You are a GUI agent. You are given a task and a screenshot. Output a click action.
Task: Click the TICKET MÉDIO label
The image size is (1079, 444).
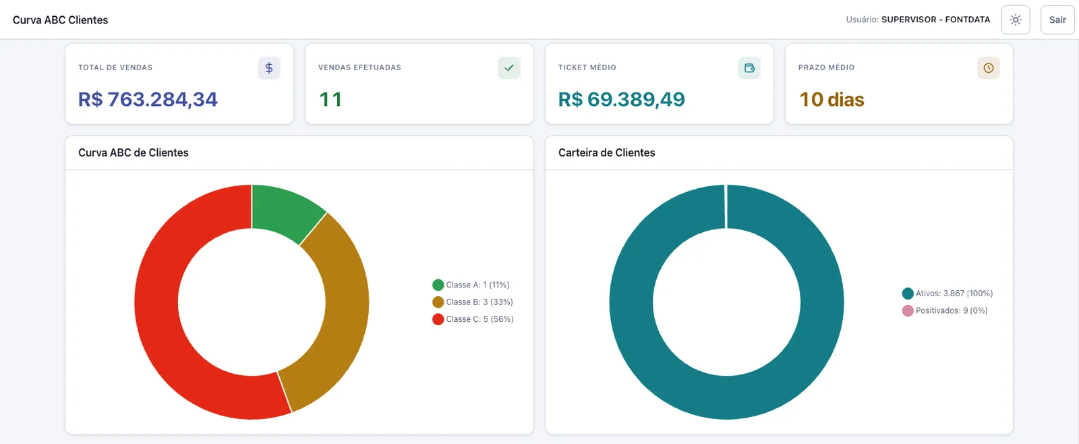[x=587, y=67]
